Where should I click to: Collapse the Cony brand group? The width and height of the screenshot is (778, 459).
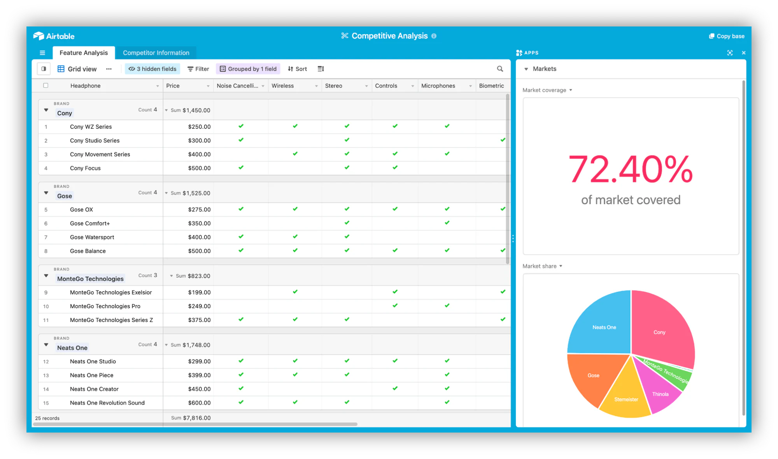46,110
